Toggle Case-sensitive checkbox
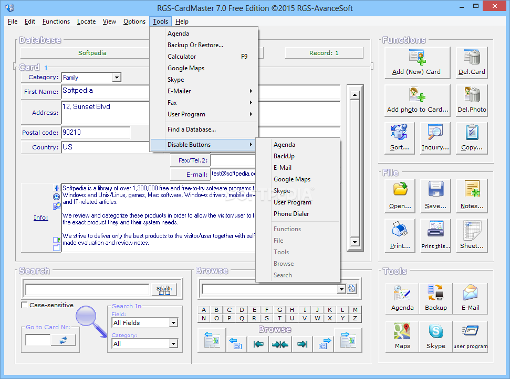The image size is (510, 379). click(x=24, y=305)
